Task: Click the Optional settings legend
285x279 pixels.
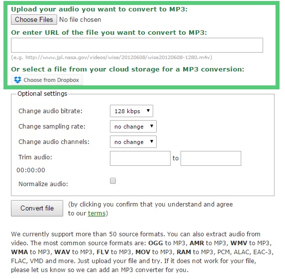Action: pos(42,94)
